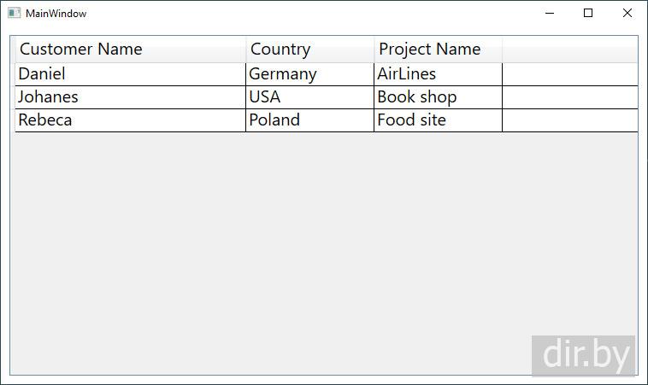The height and width of the screenshot is (385, 648).
Task: Select the Food site project cell
Action: click(412, 120)
